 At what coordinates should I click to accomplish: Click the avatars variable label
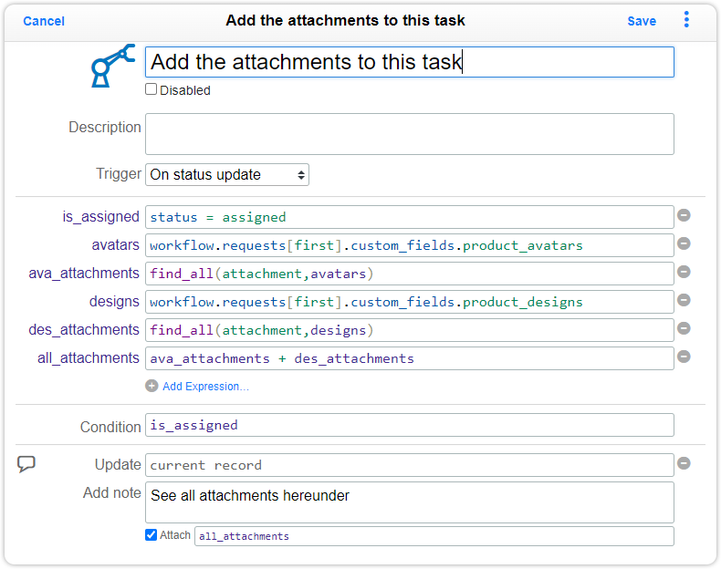click(x=115, y=244)
